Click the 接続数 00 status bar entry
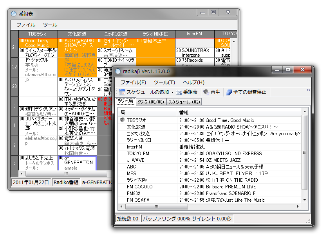327x238 pixels. pyautogui.click(x=128, y=219)
